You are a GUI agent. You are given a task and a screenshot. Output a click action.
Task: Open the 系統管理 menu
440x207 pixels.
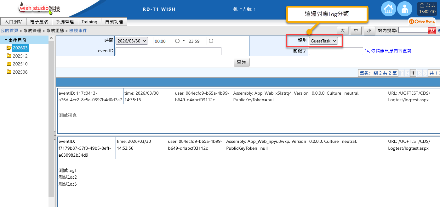pyautogui.click(x=65, y=22)
